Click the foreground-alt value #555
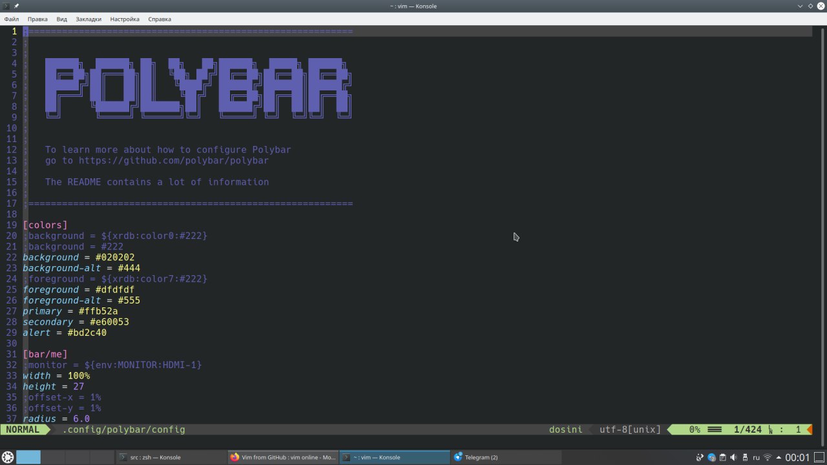This screenshot has width=827, height=465. pos(129,300)
